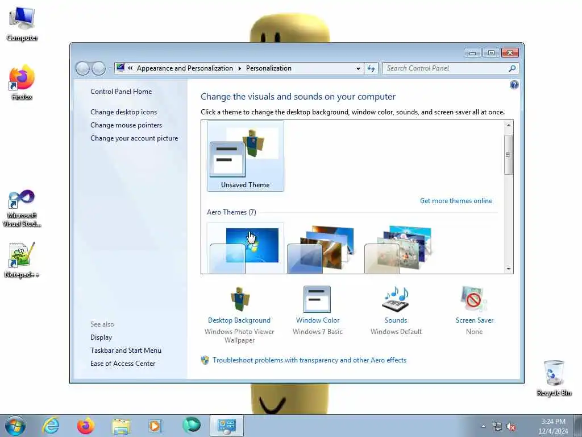Click the muted volume tray icon
The height and width of the screenshot is (437, 582).
(511, 427)
